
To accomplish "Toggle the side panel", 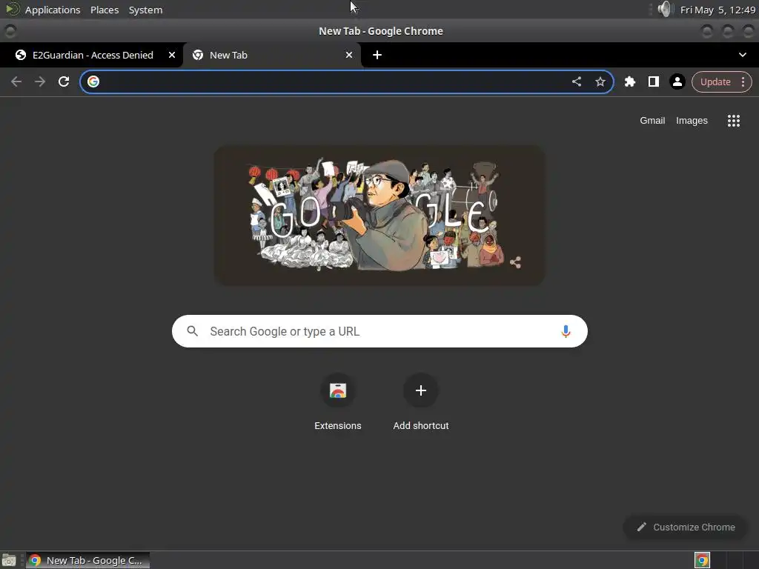I will coord(654,81).
